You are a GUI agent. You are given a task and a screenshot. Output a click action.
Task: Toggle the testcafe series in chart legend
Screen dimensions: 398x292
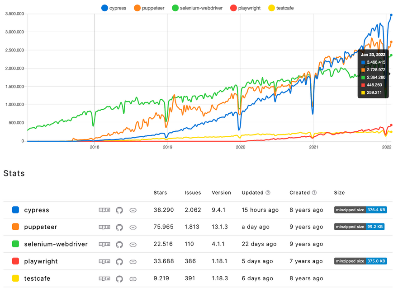click(281, 8)
